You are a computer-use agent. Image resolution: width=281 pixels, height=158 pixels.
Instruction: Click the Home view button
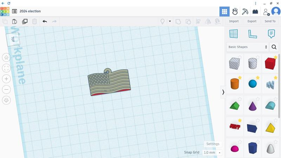pos(6,58)
